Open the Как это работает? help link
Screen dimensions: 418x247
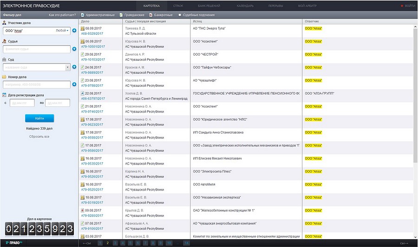62,15
